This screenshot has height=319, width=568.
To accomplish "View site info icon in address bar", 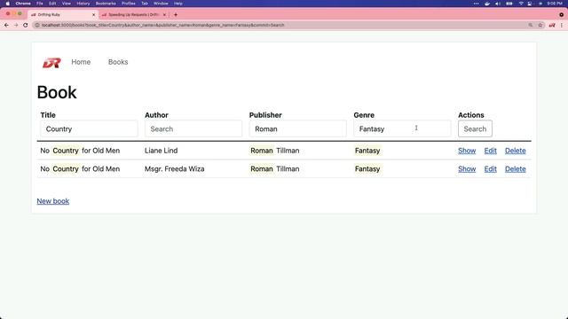I will coord(37,25).
